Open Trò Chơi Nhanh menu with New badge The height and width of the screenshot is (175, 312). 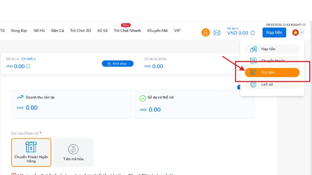click(128, 31)
